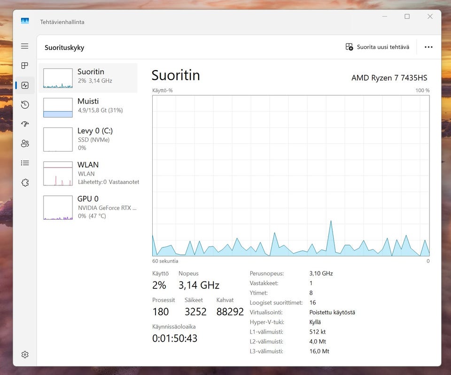Click the L1-välimuisti 512 kt value
Screen dimensions: 451x375
click(318, 332)
